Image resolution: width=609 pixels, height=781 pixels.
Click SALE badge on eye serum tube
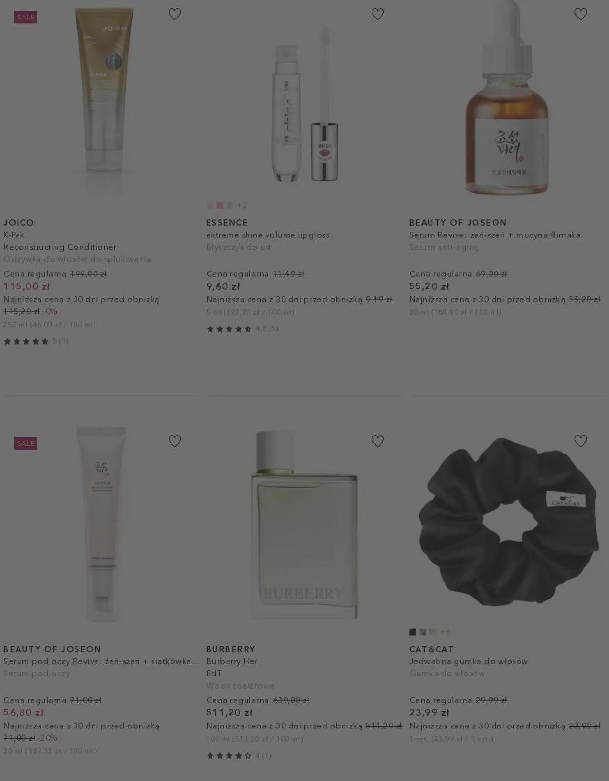26,443
